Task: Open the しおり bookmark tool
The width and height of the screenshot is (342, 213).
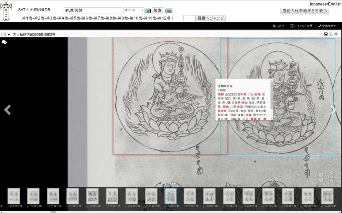Action: click(278, 26)
